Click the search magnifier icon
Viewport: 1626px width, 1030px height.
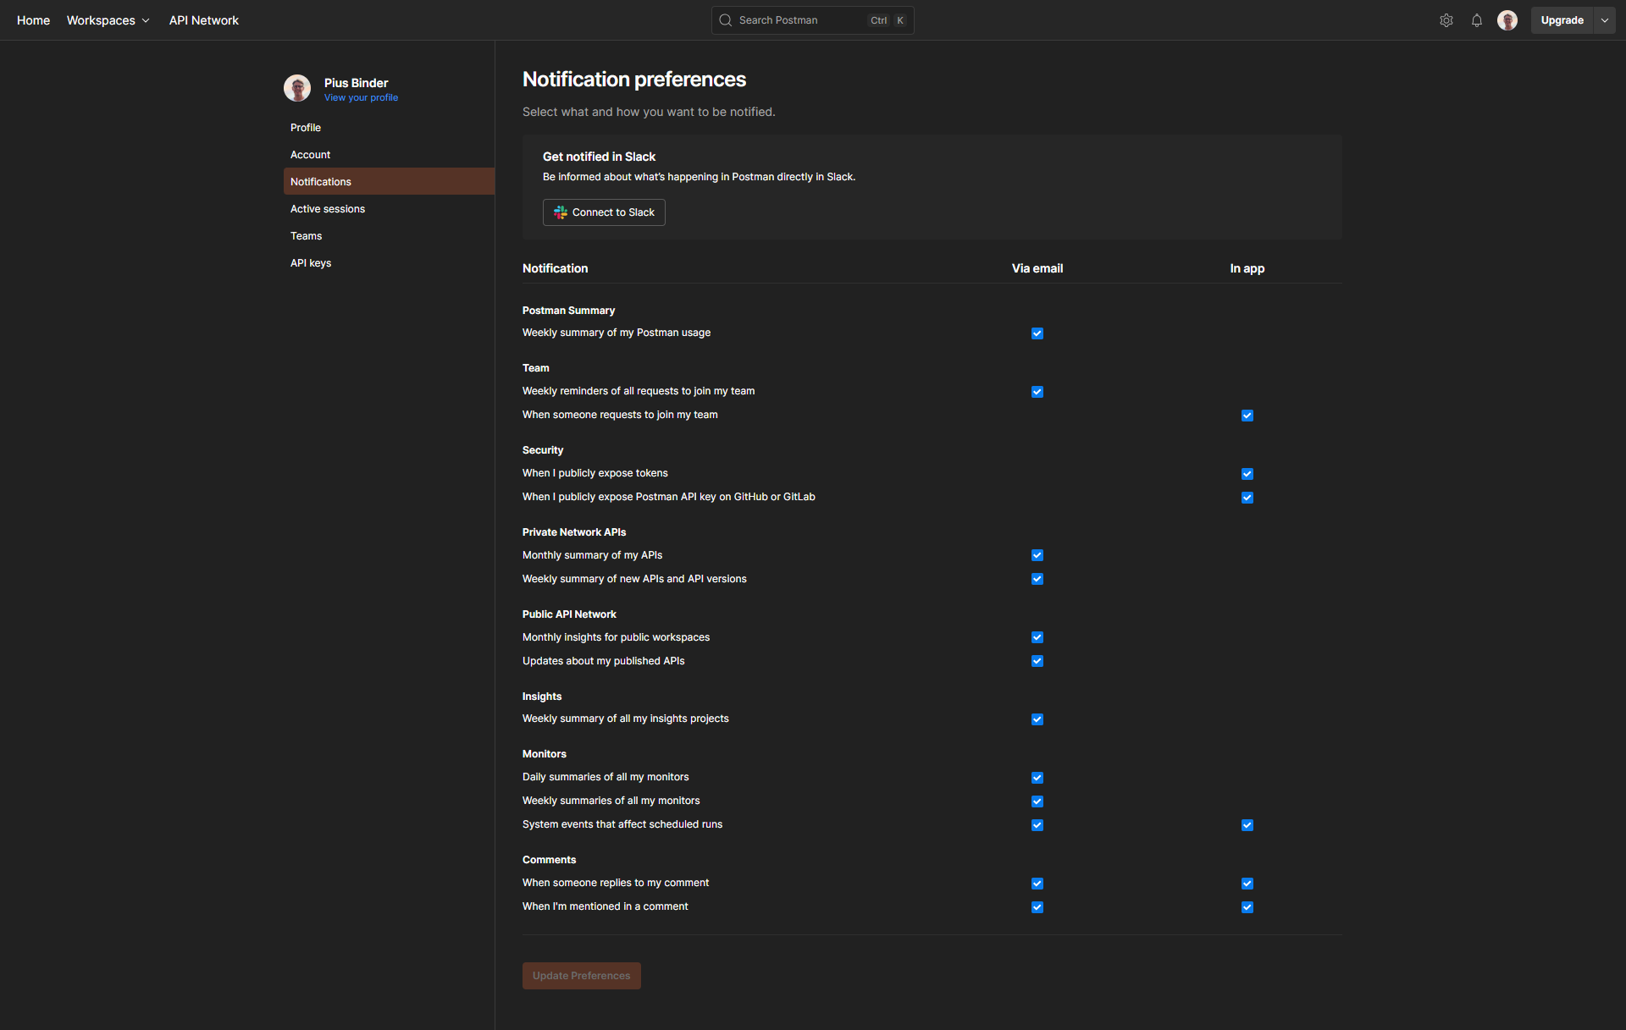(726, 20)
